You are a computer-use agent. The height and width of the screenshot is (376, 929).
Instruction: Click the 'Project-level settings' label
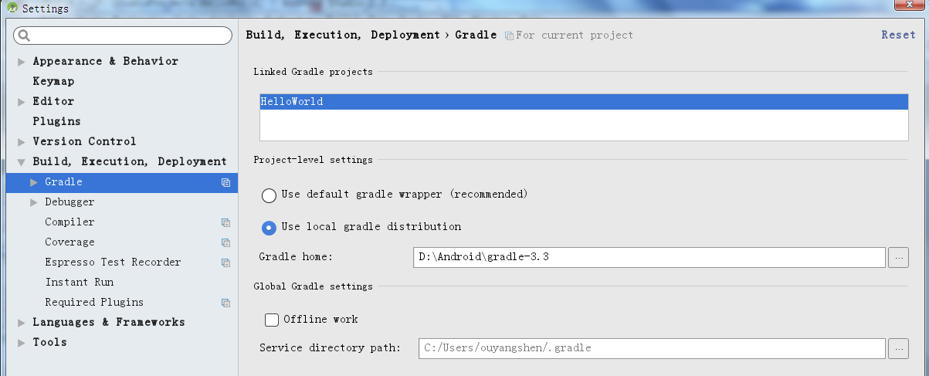(313, 160)
